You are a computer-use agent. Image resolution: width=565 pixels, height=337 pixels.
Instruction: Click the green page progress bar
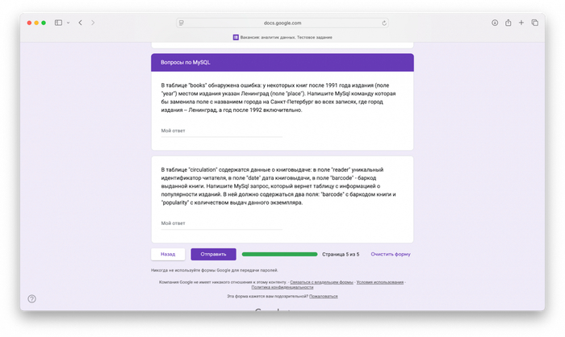click(279, 254)
